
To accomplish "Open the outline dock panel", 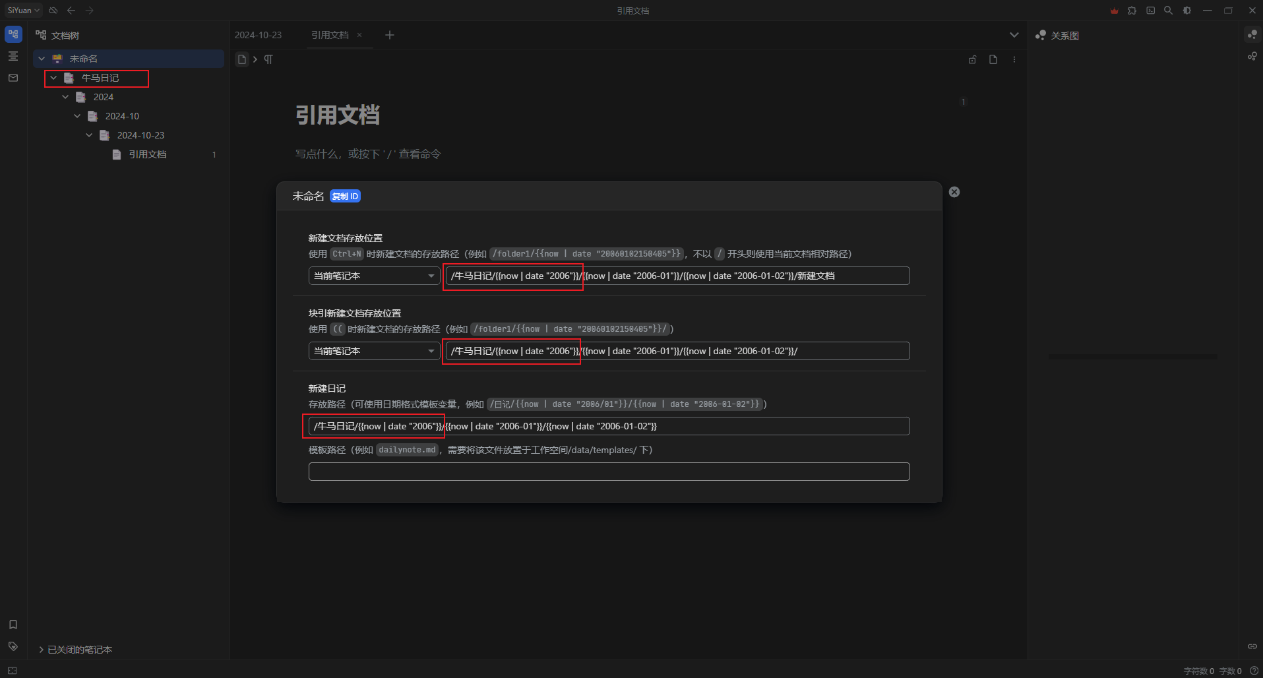I will (x=13, y=56).
